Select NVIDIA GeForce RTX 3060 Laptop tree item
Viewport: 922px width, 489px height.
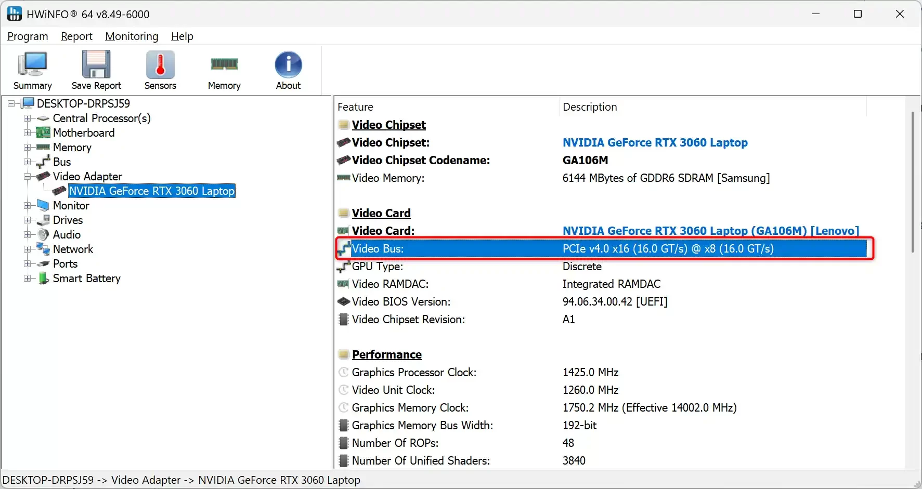click(x=152, y=191)
